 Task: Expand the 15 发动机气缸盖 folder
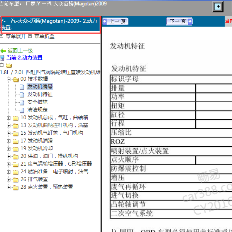(8, 133)
